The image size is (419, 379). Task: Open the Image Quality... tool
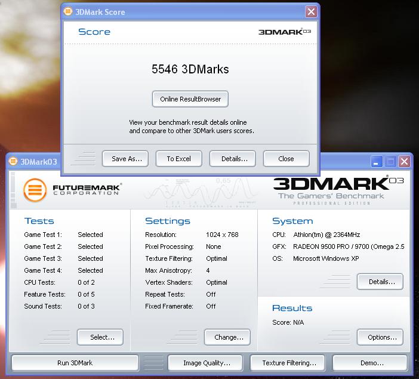(207, 362)
